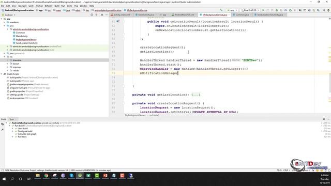The height and width of the screenshot is (186, 331).
Task: Select SendLocationToActivity in project tree
Action: [x=26, y=43]
